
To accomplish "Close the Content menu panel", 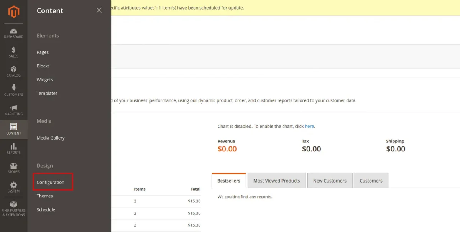I will [99, 10].
